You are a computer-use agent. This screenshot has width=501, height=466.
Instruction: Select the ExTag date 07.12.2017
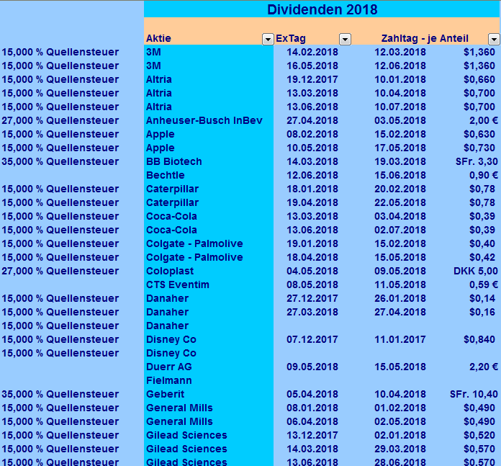click(312, 339)
